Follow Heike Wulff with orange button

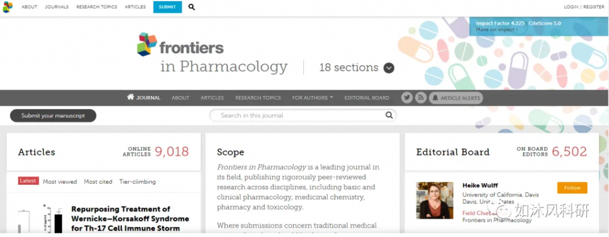tap(572, 188)
